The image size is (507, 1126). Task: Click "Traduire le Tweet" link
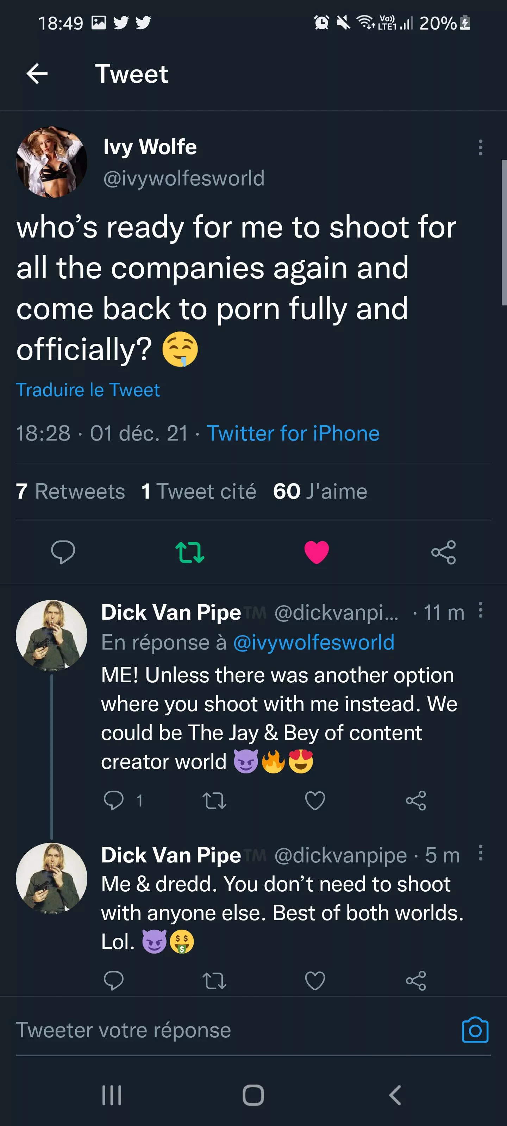(88, 390)
